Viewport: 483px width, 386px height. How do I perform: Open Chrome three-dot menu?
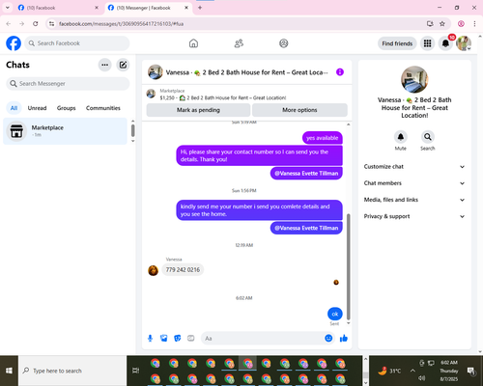[x=474, y=24]
